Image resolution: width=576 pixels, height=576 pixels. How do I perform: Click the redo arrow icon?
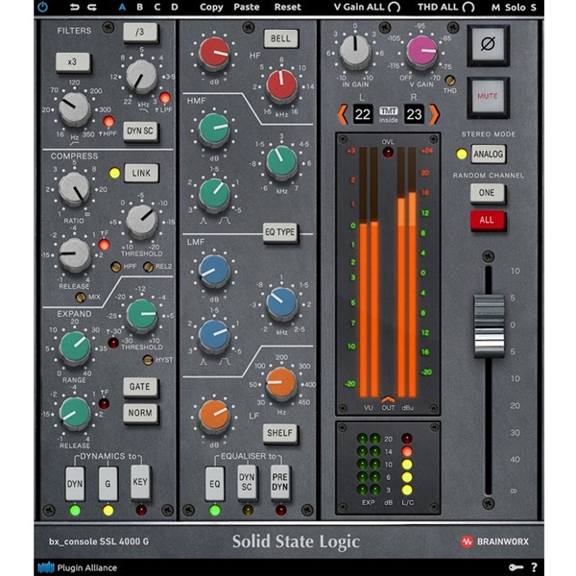point(92,7)
